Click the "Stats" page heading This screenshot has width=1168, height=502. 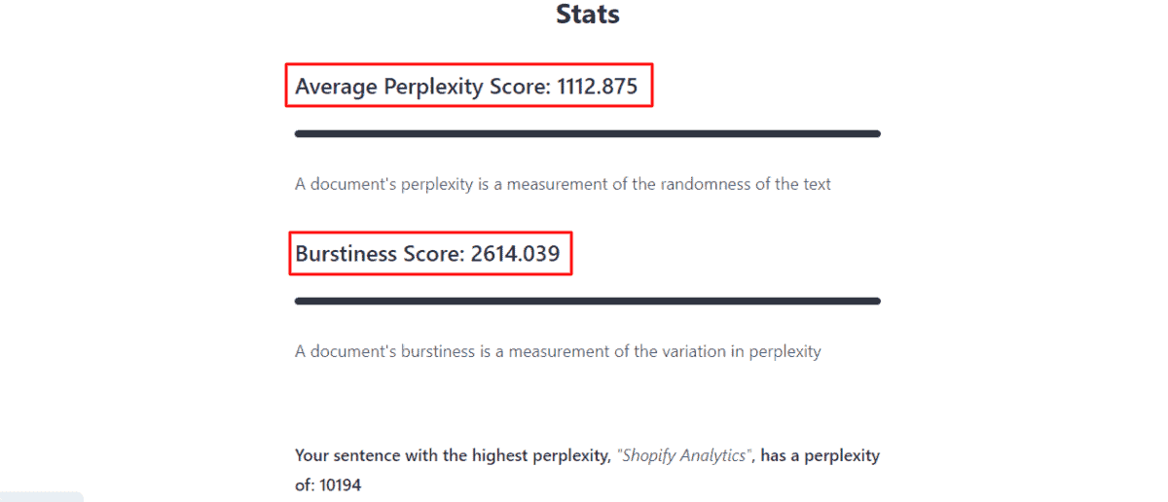coord(587,15)
